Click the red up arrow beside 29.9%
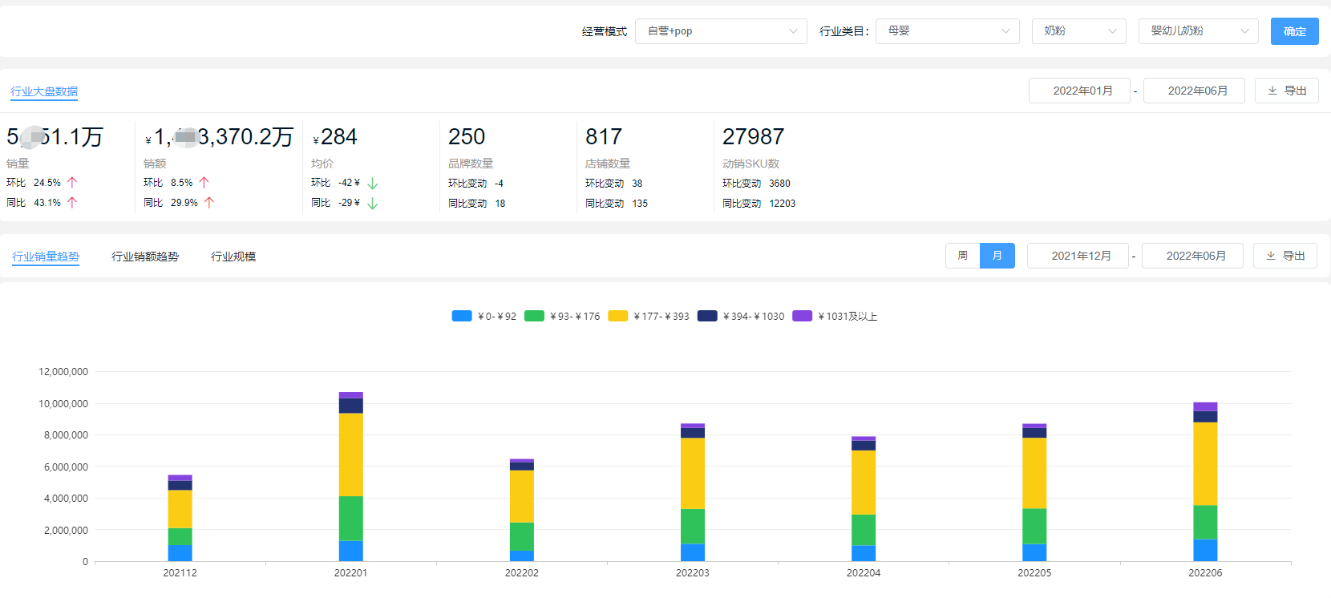This screenshot has width=1331, height=598. pos(209,203)
